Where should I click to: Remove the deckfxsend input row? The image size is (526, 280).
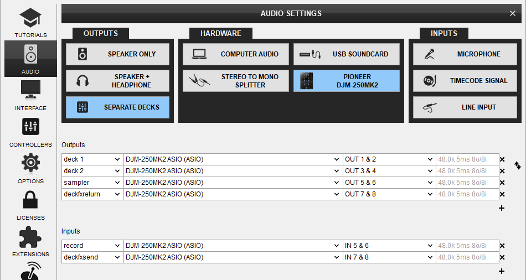pos(502,257)
